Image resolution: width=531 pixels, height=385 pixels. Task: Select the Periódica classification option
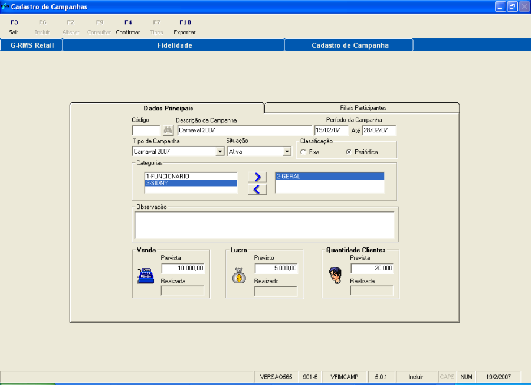pos(349,152)
